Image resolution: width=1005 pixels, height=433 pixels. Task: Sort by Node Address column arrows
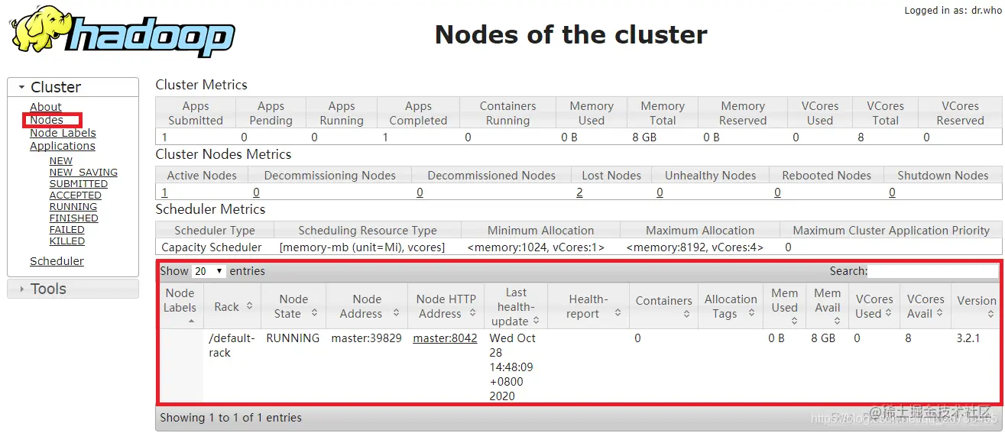[x=396, y=314]
